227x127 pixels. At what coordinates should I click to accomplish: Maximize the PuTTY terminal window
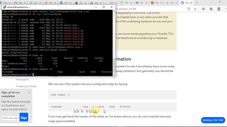[x=104, y=7]
